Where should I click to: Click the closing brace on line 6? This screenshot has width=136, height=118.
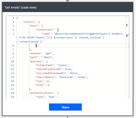point(36,46)
